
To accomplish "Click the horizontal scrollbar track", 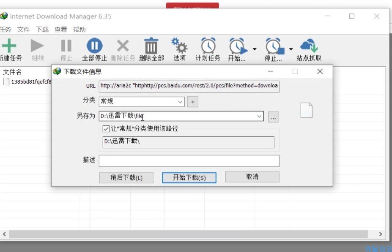I will pyautogui.click(x=189, y=234).
